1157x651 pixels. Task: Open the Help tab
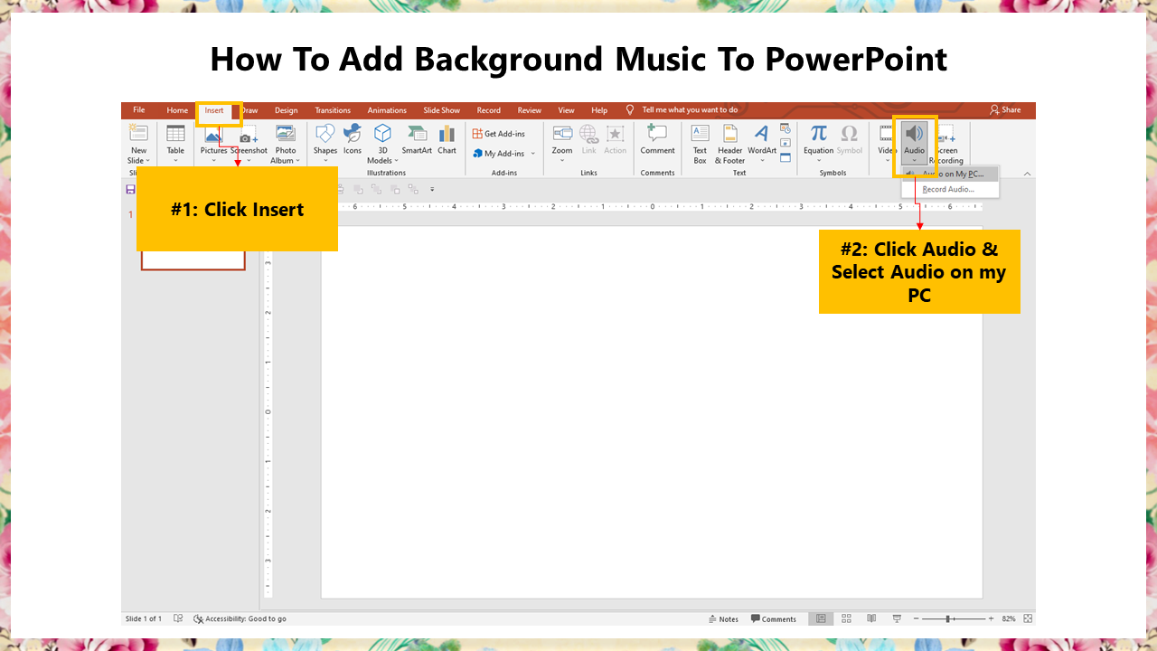click(599, 110)
